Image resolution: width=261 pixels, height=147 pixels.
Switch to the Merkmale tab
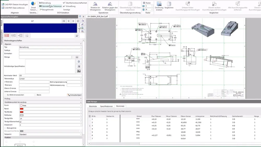point(120,106)
